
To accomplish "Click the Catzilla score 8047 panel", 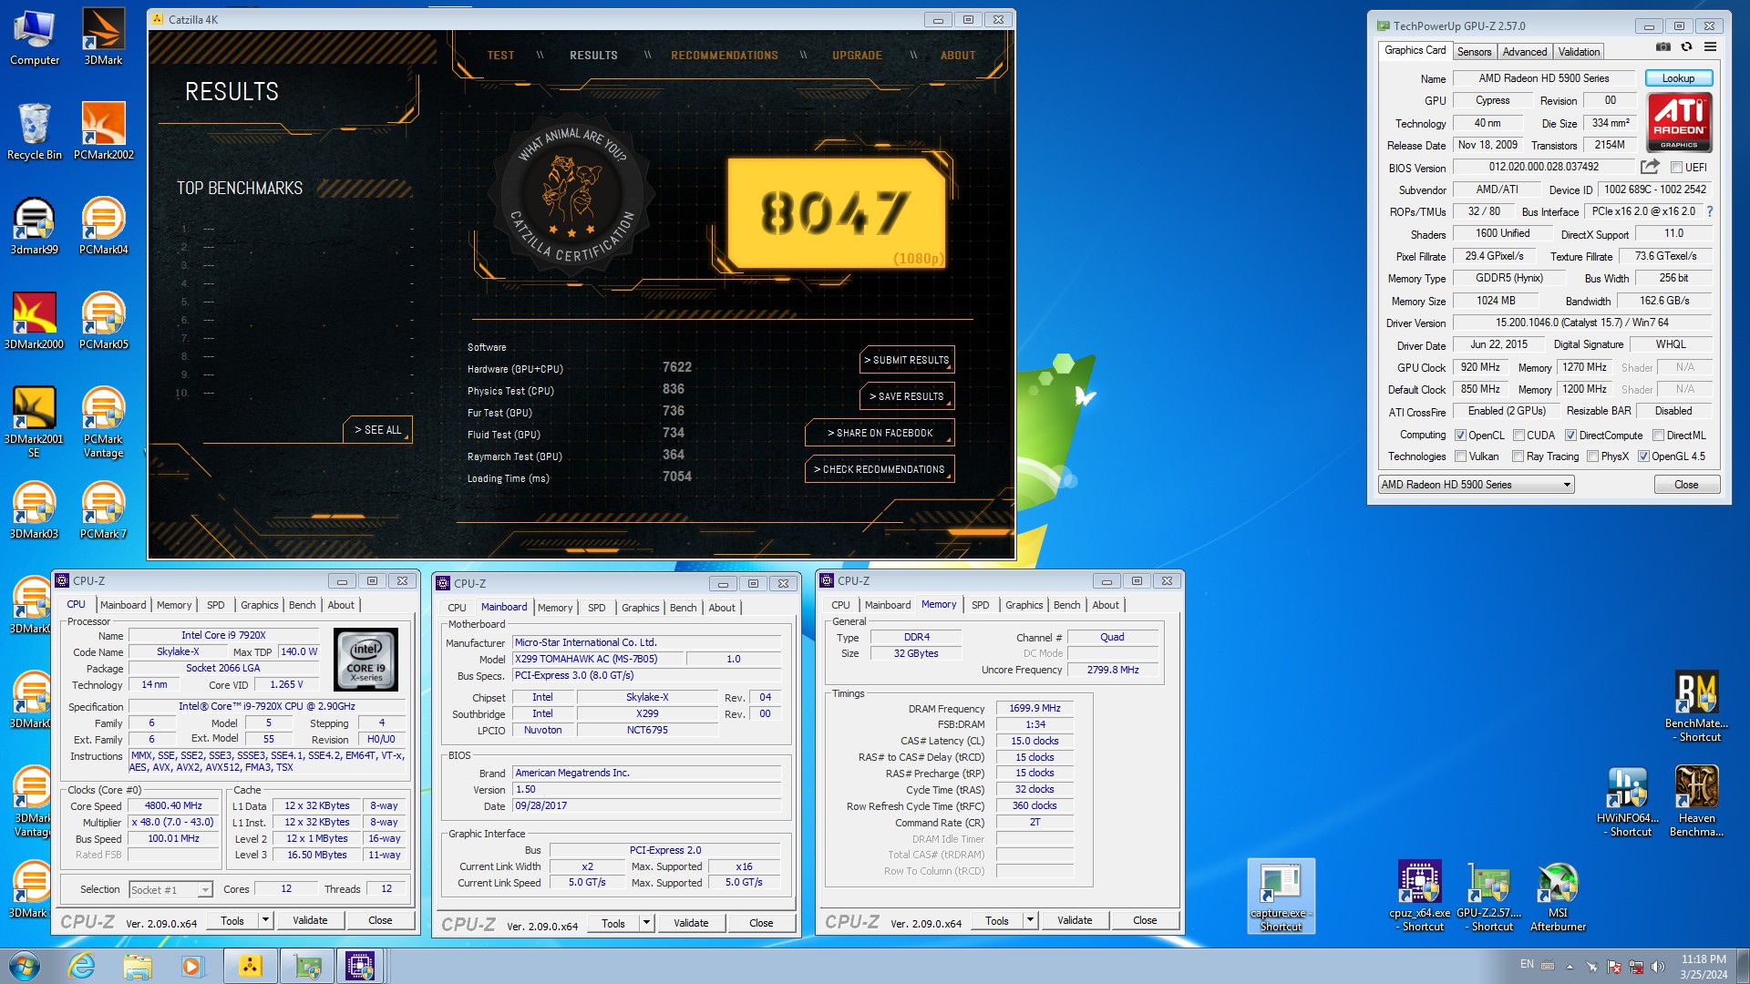I will tap(837, 214).
